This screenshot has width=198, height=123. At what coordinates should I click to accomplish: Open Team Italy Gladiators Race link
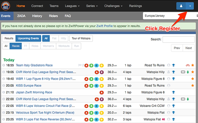coord(34,65)
